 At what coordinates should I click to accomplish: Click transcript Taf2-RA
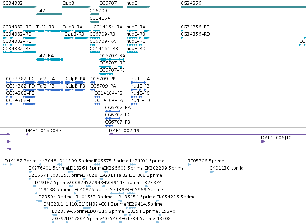click(x=49, y=59)
